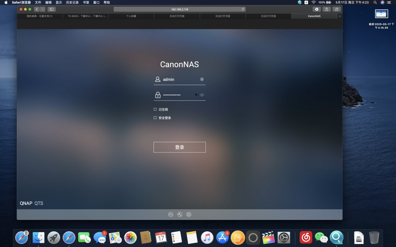This screenshot has width=396, height=247.
Task: Open Reminders from the Dock
Action: [176, 238]
